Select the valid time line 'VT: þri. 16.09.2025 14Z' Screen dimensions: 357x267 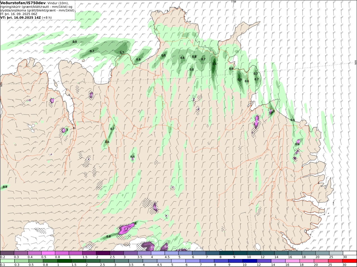pos(21,18)
